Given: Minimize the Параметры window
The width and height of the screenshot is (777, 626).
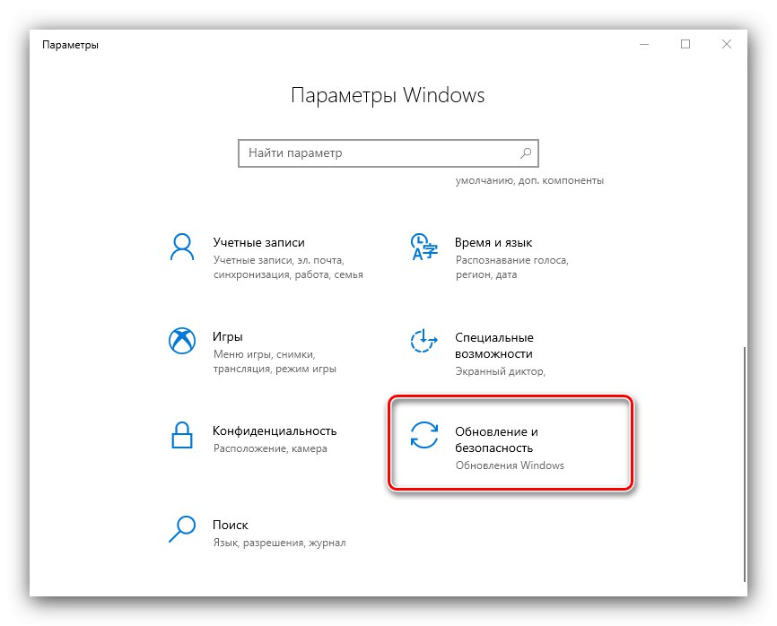Looking at the screenshot, I should click(644, 44).
